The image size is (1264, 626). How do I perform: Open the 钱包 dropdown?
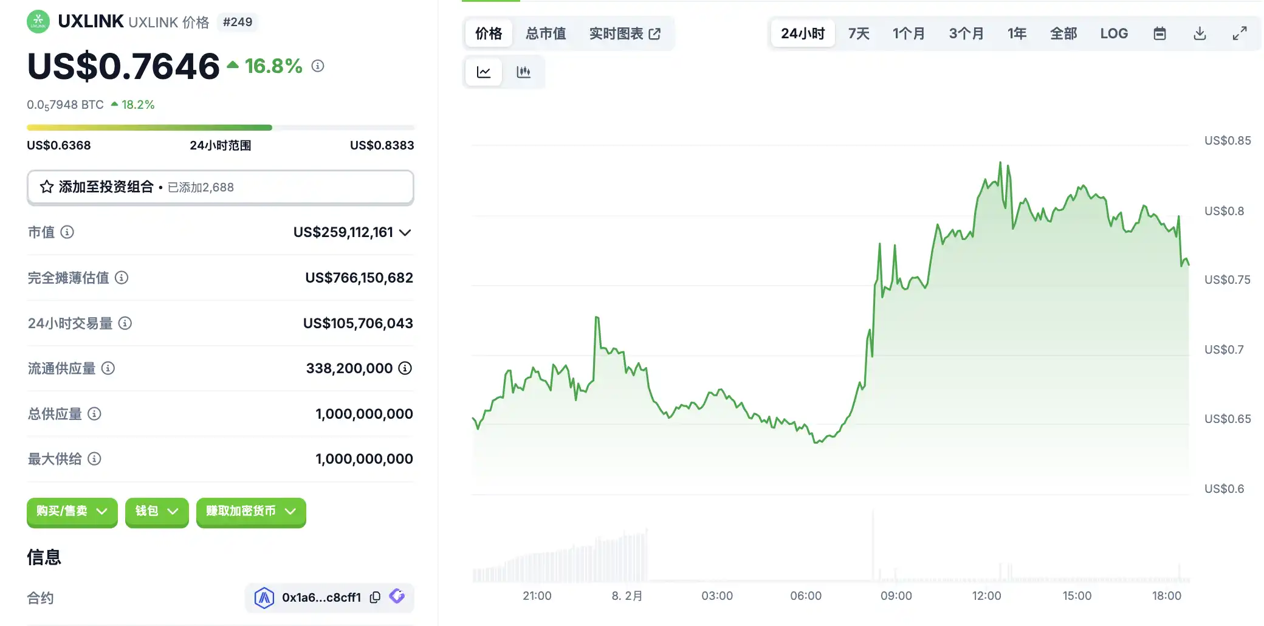pos(157,511)
